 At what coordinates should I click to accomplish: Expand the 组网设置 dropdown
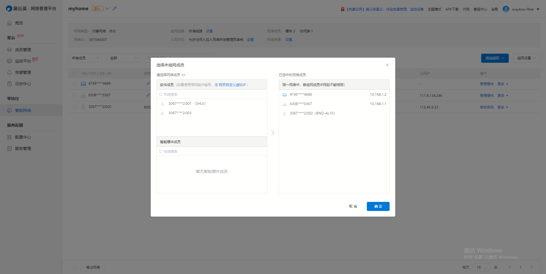526,58
